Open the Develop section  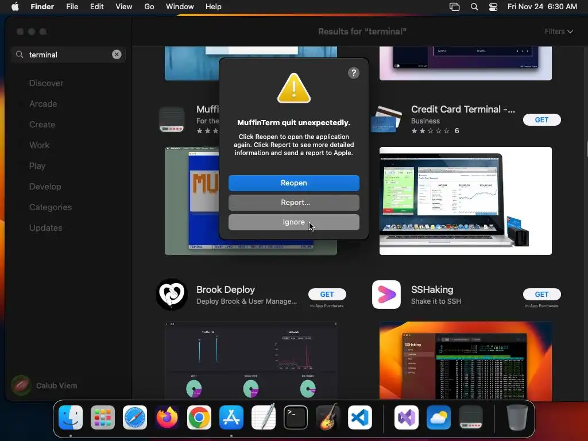(x=45, y=187)
